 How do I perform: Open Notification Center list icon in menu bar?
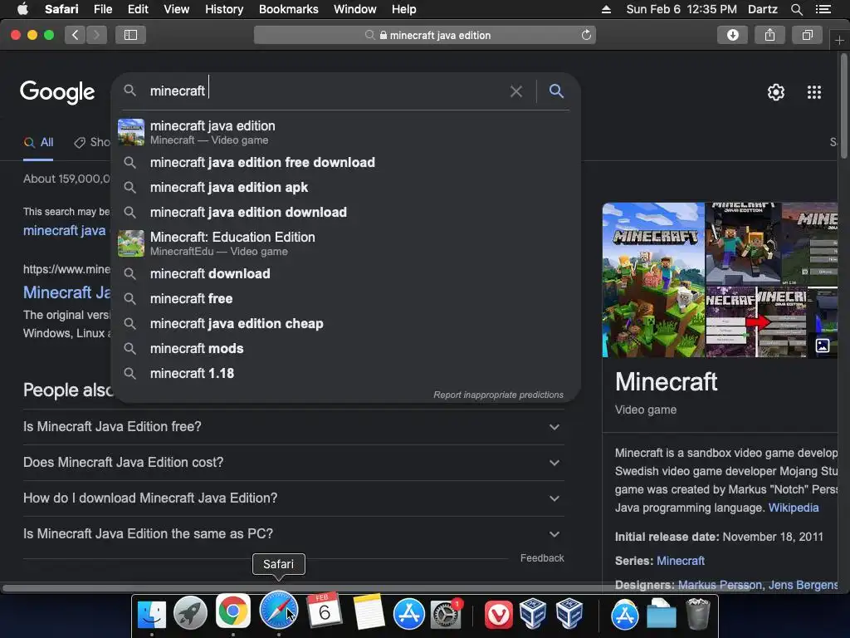pos(823,9)
